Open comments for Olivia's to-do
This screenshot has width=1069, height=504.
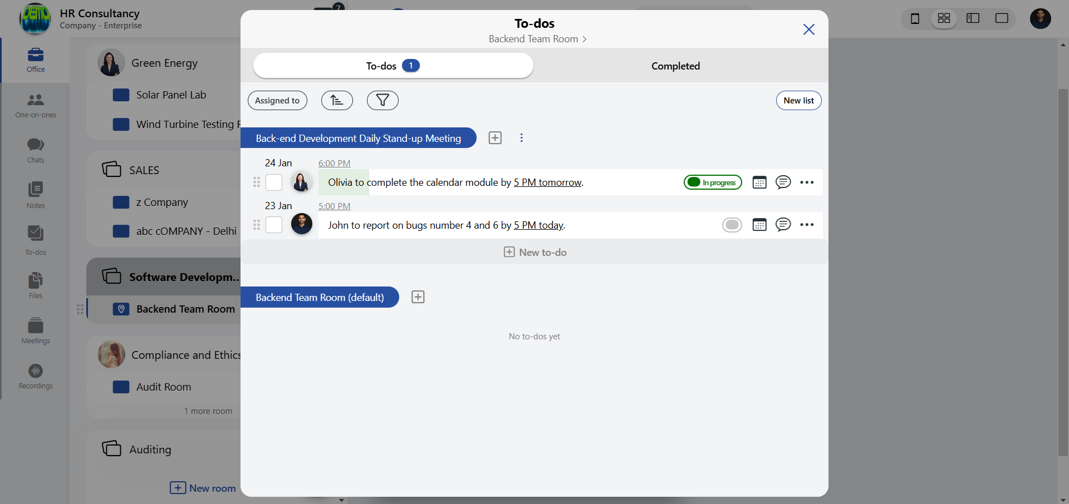tap(783, 182)
